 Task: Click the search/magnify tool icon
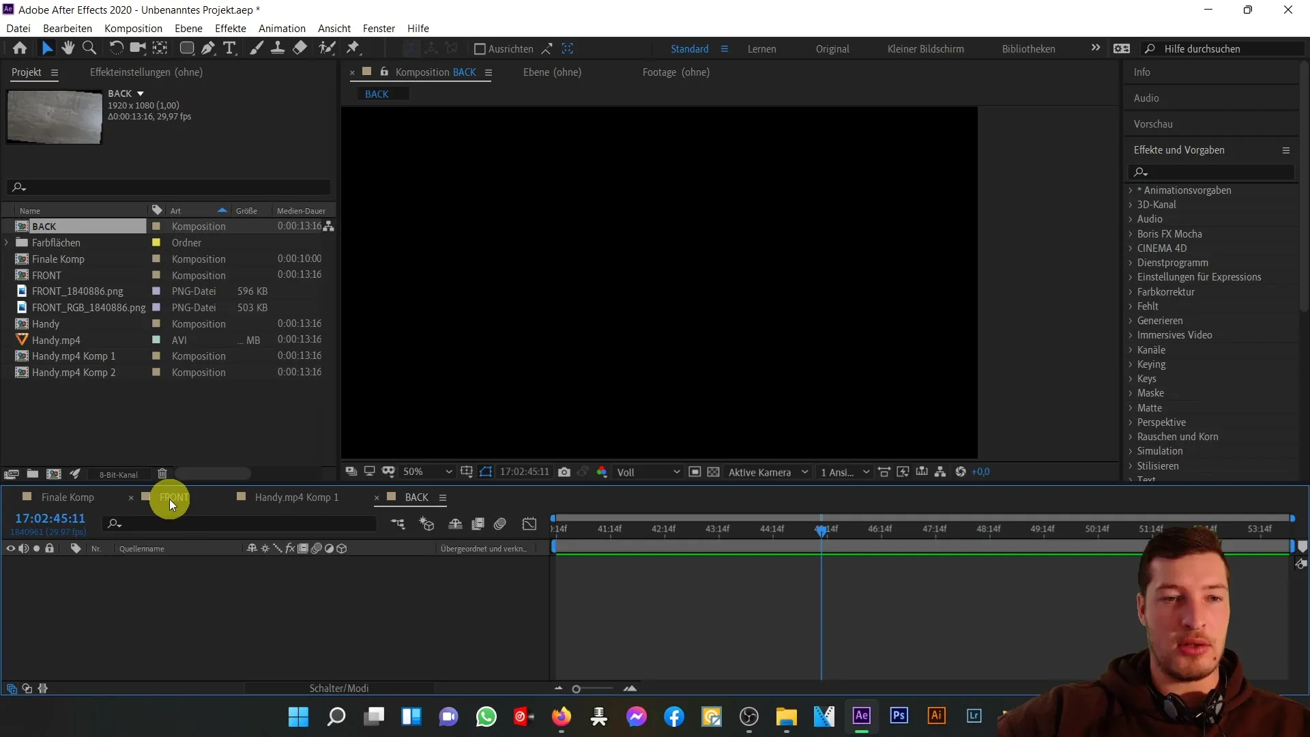coord(89,48)
